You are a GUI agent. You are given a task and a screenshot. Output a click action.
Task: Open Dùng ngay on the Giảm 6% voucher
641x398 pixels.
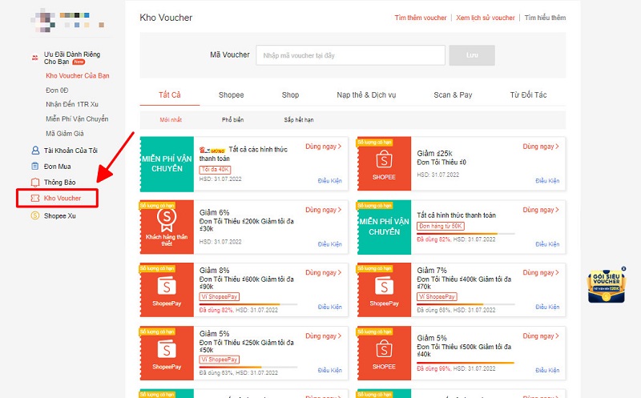pos(323,210)
